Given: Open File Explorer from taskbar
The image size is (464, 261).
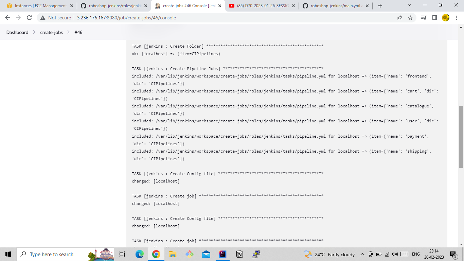Looking at the screenshot, I should (173, 254).
